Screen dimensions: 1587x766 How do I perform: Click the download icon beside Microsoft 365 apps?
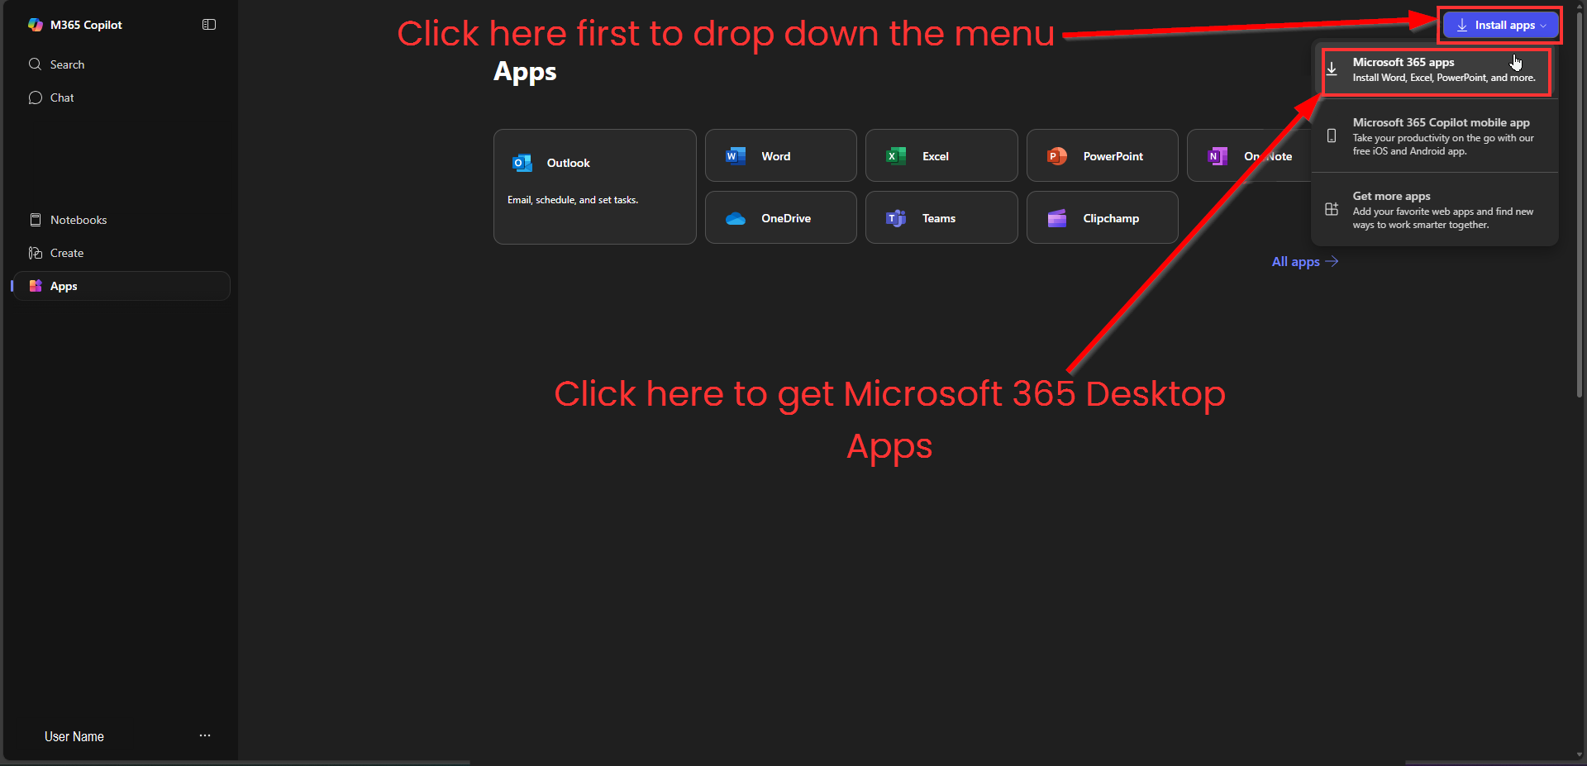[x=1332, y=69]
